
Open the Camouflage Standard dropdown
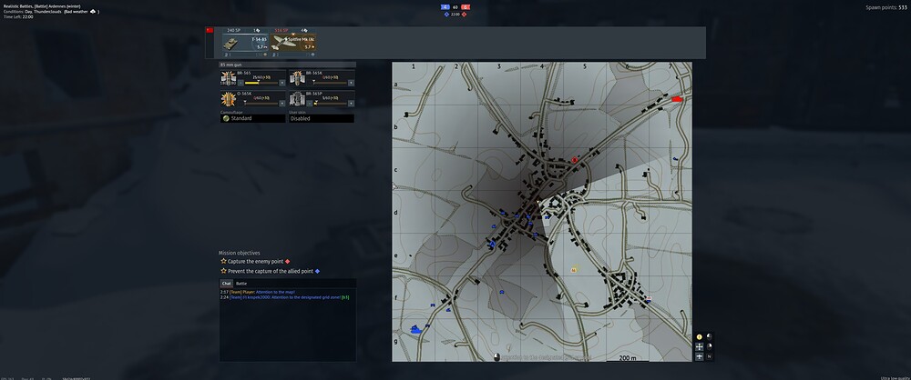(252, 118)
